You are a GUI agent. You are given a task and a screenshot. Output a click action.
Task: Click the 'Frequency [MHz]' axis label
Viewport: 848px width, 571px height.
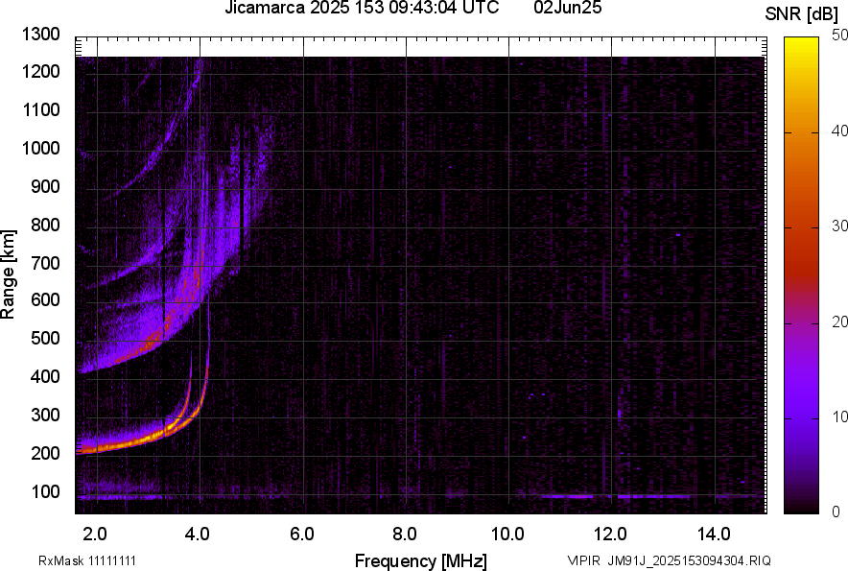(x=421, y=560)
